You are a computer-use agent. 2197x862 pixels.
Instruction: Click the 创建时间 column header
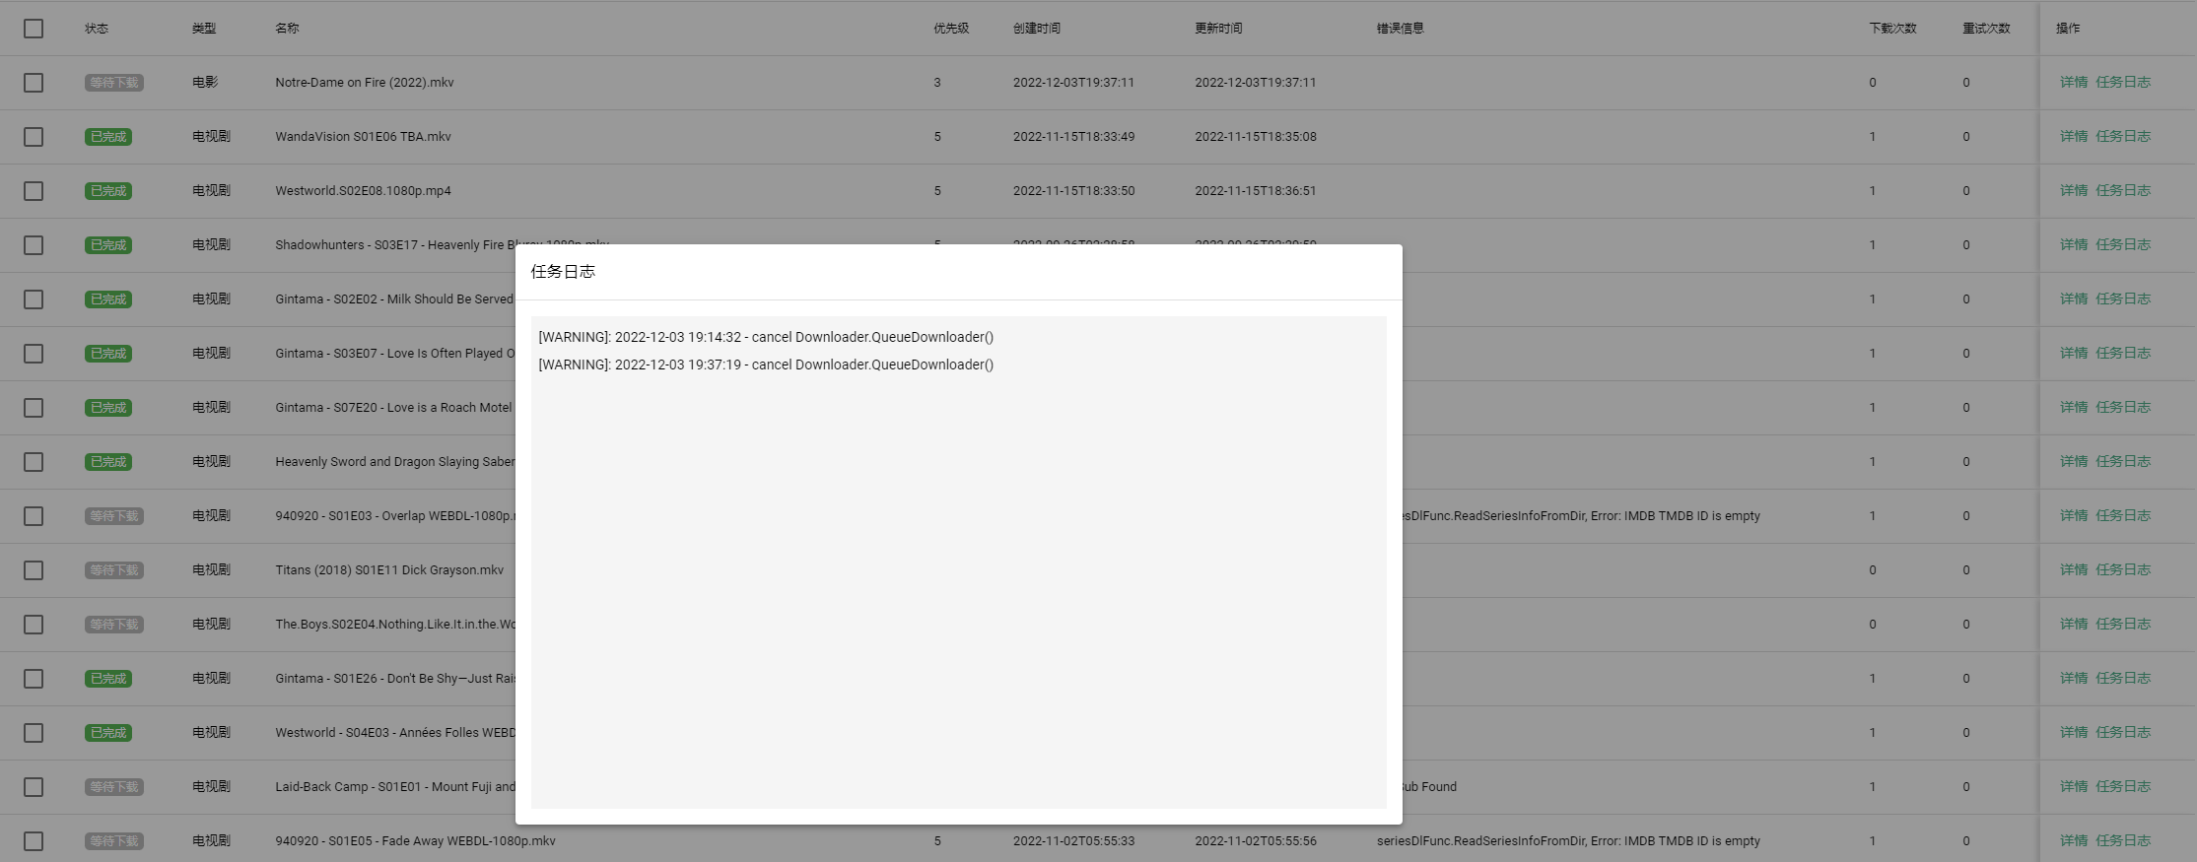point(1037,29)
